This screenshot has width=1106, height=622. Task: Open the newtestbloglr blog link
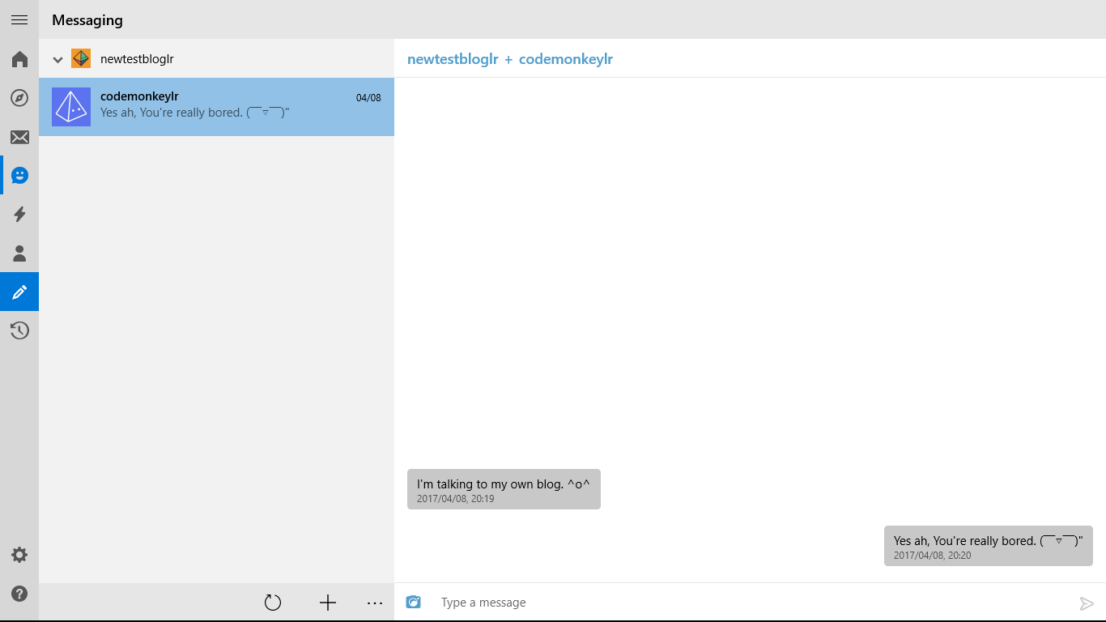coord(453,58)
